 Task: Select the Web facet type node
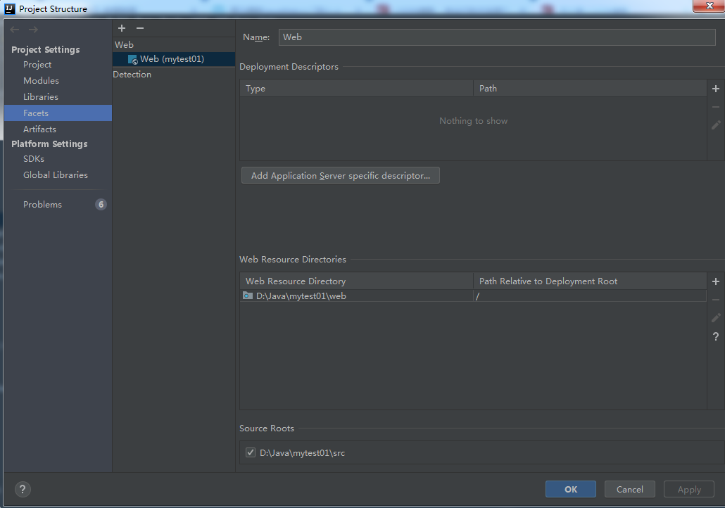tap(124, 45)
